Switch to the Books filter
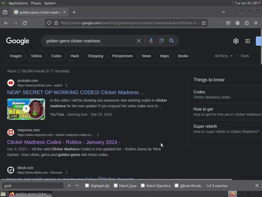The height and width of the screenshot is (197, 262). click(183, 56)
